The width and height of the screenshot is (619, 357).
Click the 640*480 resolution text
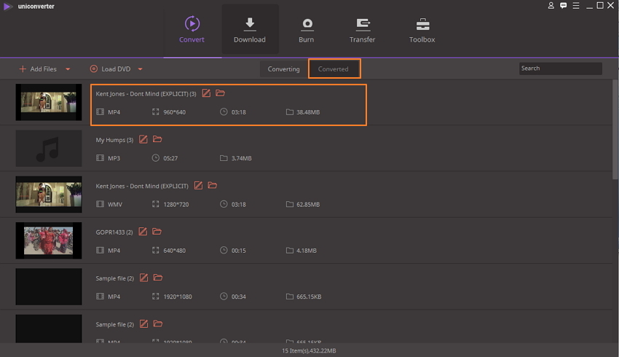click(175, 251)
